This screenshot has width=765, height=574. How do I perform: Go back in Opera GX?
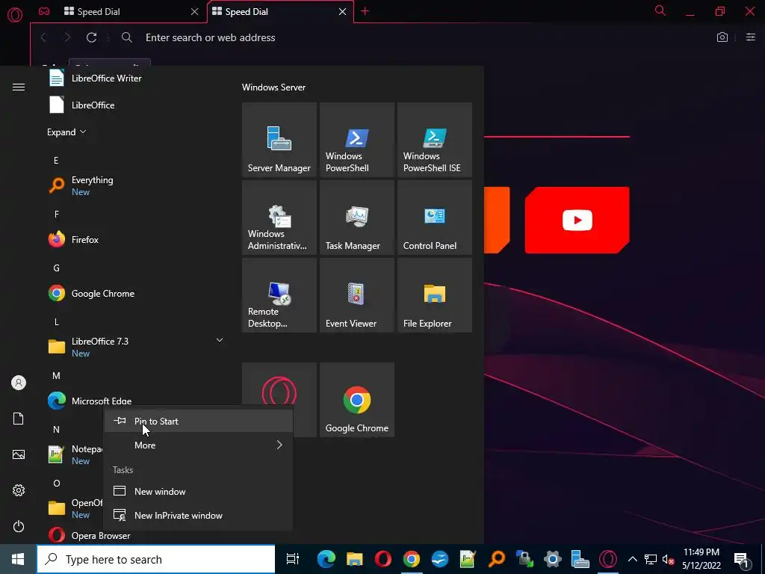pyautogui.click(x=43, y=37)
